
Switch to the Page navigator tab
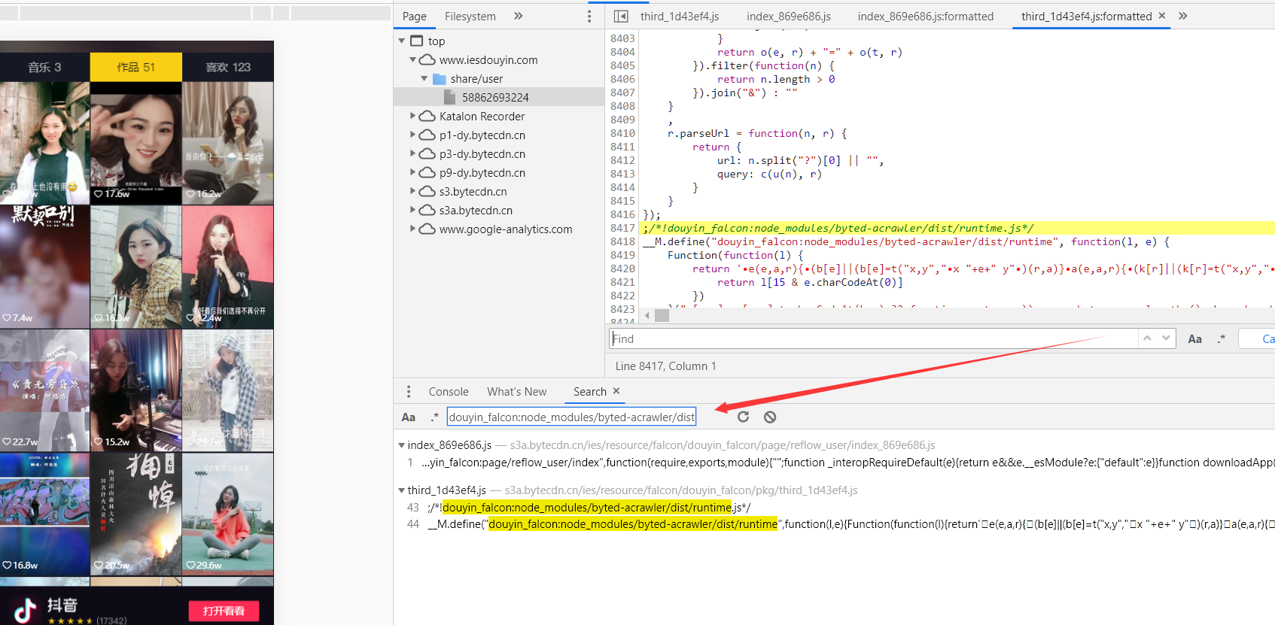click(414, 16)
